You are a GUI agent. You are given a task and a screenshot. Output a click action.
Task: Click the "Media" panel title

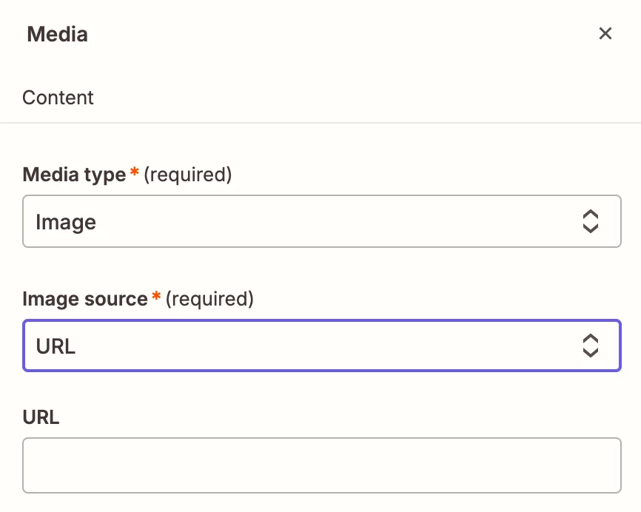tap(57, 34)
